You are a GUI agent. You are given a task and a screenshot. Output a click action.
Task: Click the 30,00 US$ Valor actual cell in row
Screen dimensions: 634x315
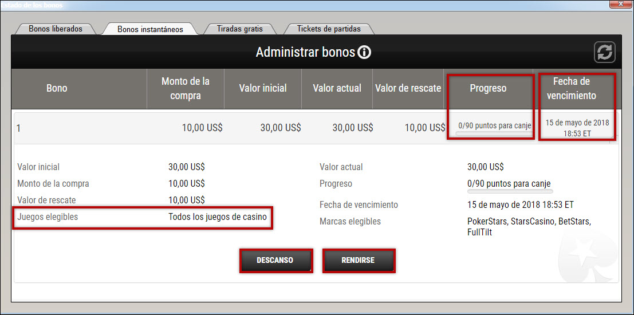353,128
